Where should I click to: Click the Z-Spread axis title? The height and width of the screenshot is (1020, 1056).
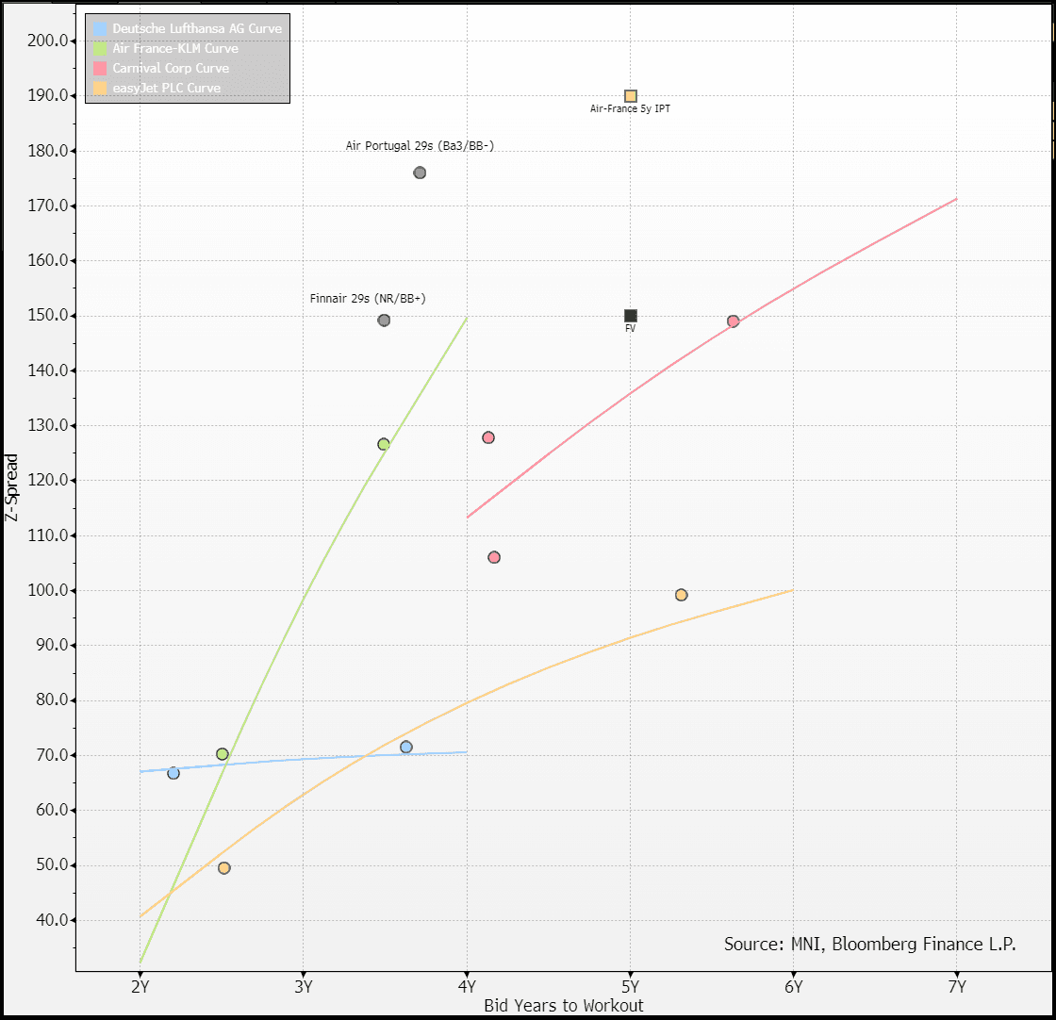[x=11, y=487]
